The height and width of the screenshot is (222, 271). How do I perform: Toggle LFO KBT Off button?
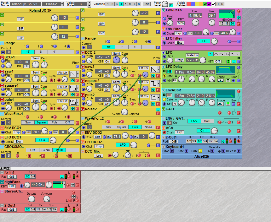click(218, 62)
